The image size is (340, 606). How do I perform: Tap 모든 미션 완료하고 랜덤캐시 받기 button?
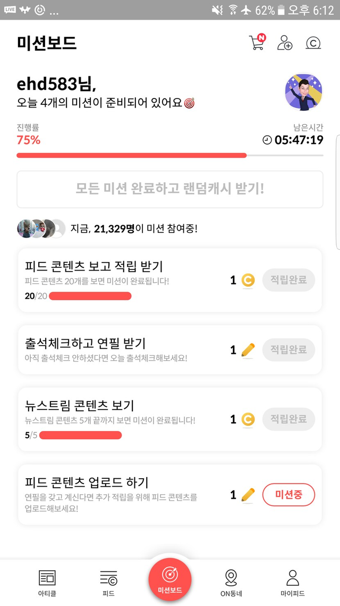[x=170, y=189]
